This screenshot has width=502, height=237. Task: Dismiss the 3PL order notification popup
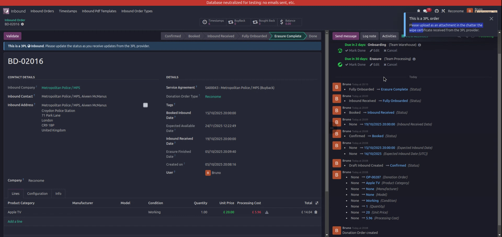[491, 19]
